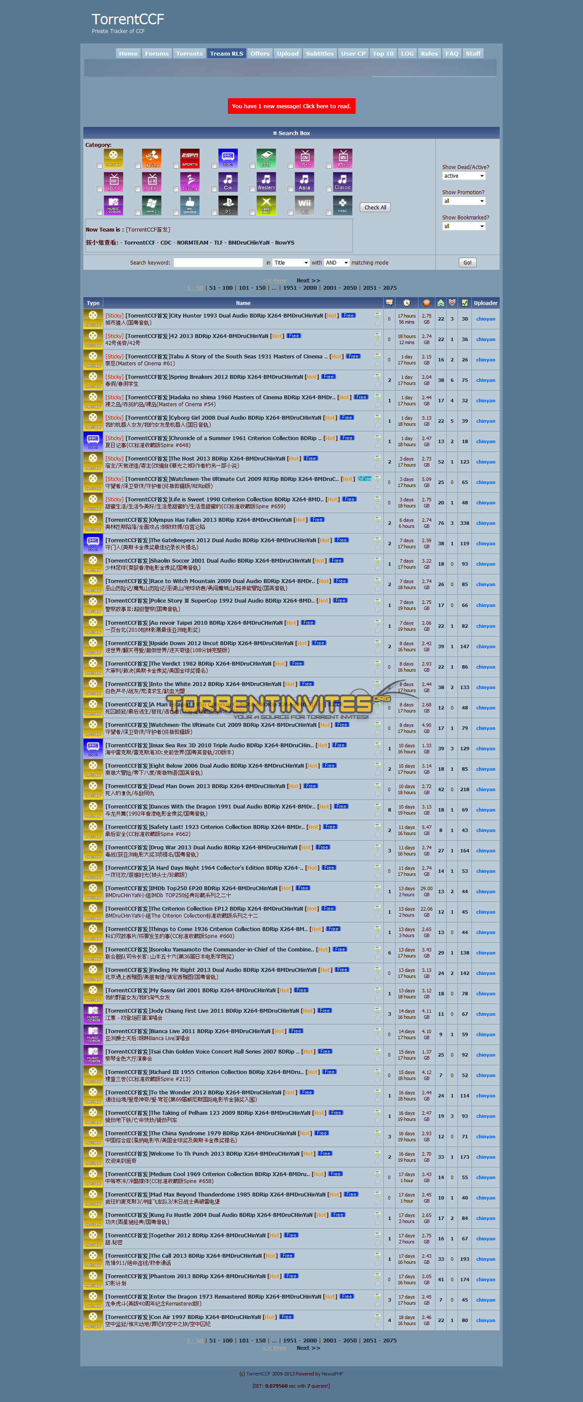Open the Home tab
The image size is (583, 1402).
pyautogui.click(x=128, y=53)
